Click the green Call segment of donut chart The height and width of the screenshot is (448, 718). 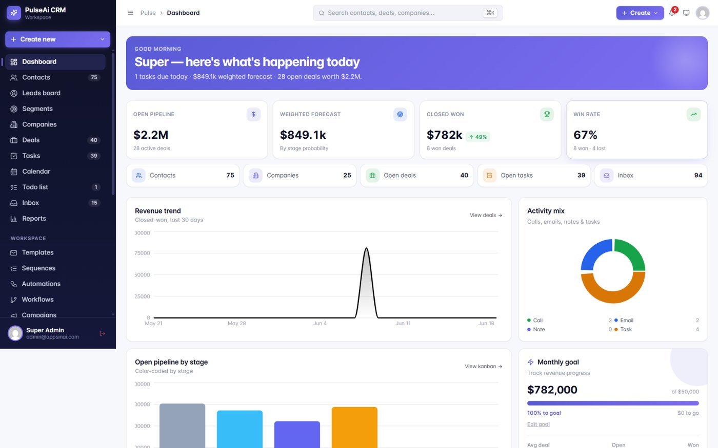(632, 253)
